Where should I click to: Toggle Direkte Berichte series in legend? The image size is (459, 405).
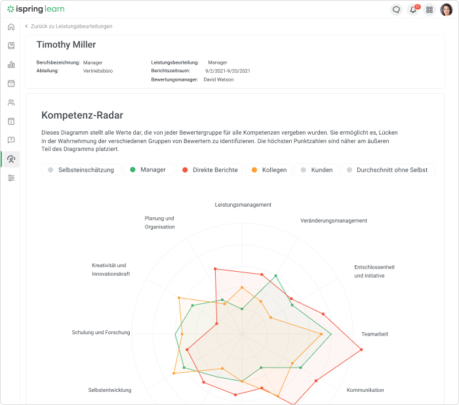coord(210,170)
